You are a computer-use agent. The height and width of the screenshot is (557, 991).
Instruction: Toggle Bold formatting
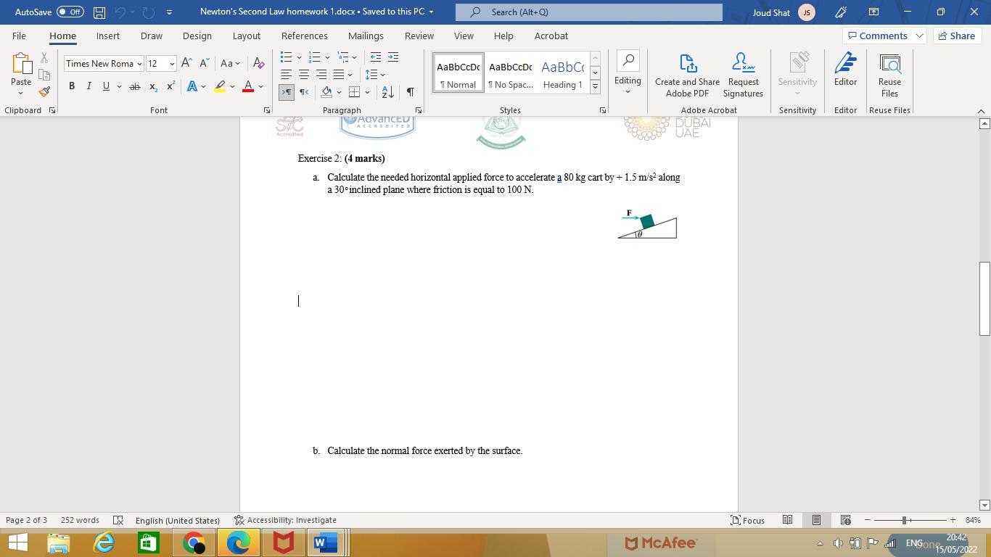pyautogui.click(x=72, y=86)
